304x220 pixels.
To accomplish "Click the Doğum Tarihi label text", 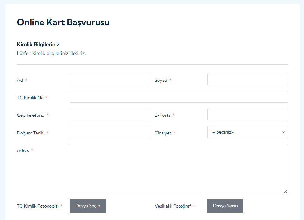I will coord(31,133).
